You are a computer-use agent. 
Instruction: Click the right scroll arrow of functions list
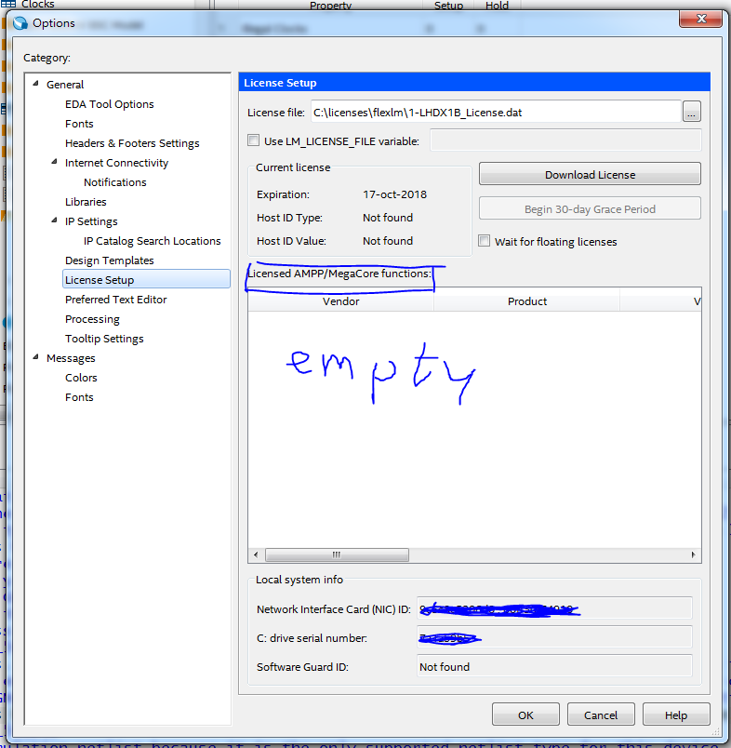point(693,554)
